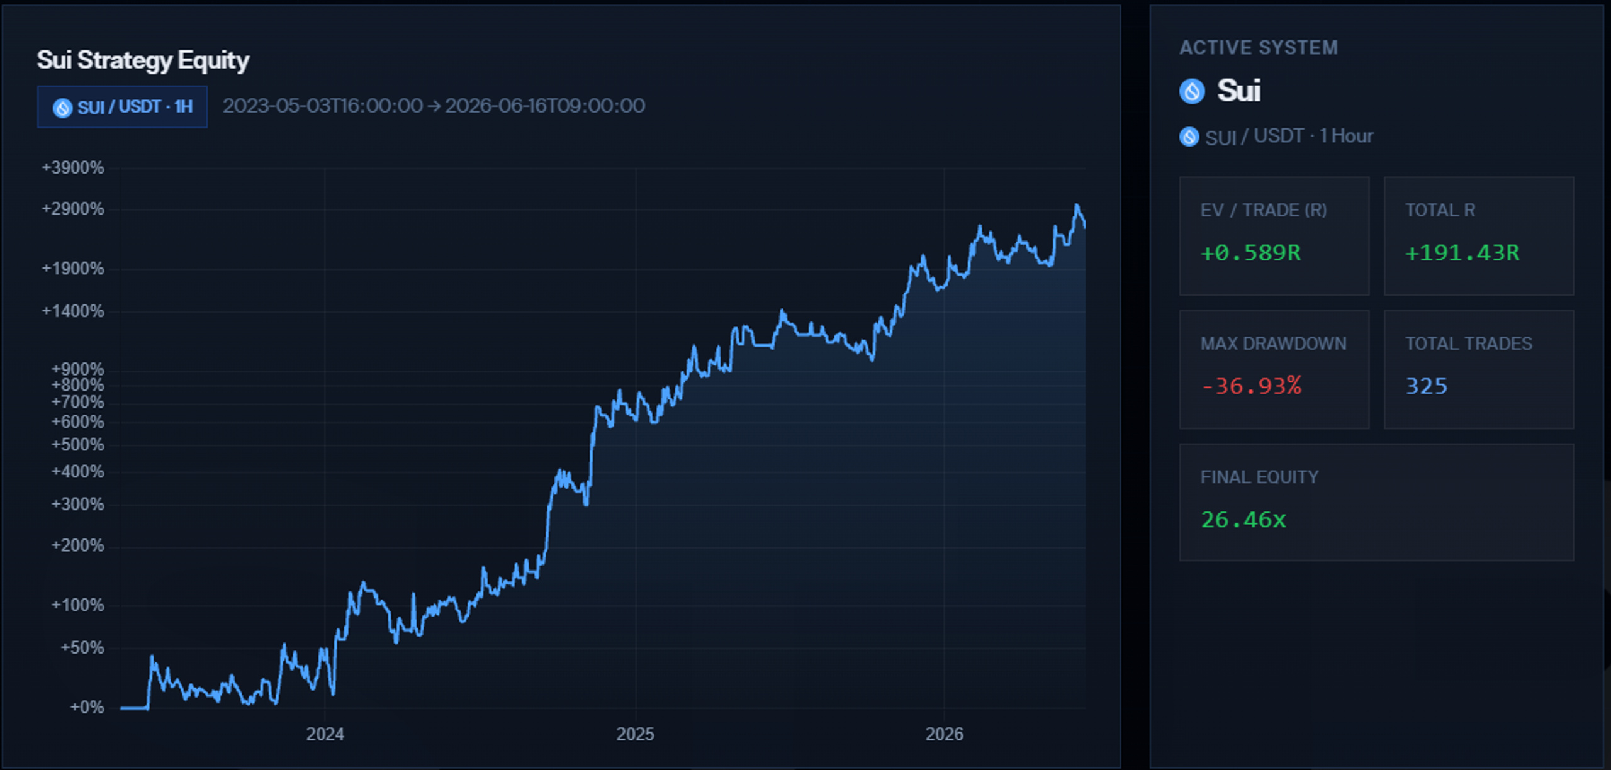This screenshot has width=1611, height=770.
Task: Click the +1400% y-axis label
Action: click(72, 311)
